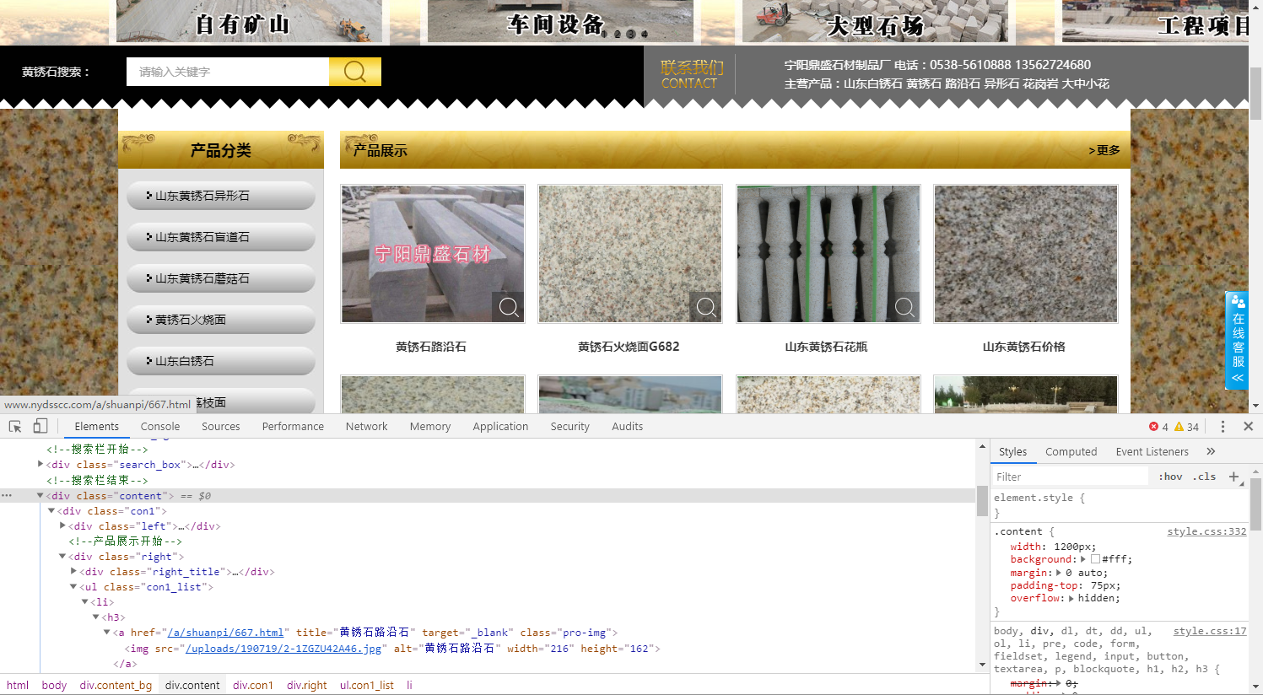Expand the margin property triangle in .content
The image size is (1263, 695).
[x=1059, y=573]
